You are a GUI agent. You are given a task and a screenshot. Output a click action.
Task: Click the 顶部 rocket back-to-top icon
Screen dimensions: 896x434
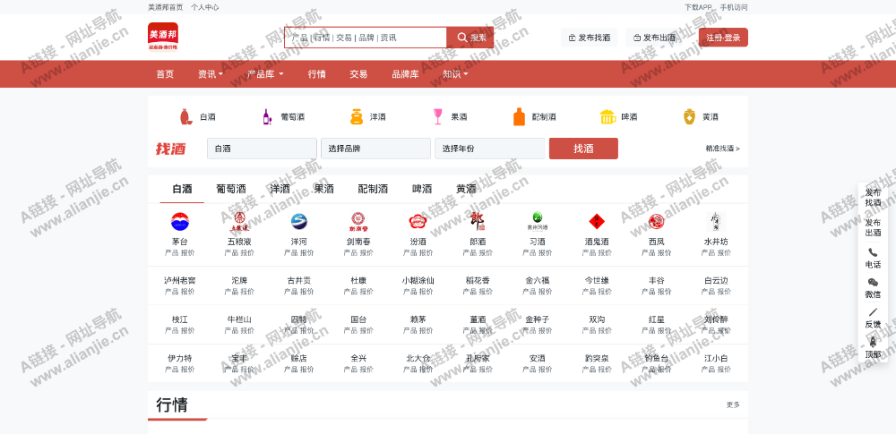pyautogui.click(x=873, y=342)
